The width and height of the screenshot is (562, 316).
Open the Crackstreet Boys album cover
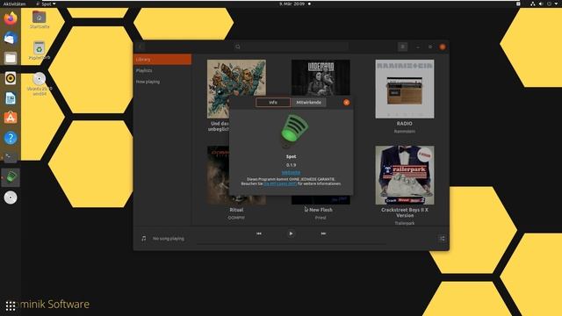point(405,176)
